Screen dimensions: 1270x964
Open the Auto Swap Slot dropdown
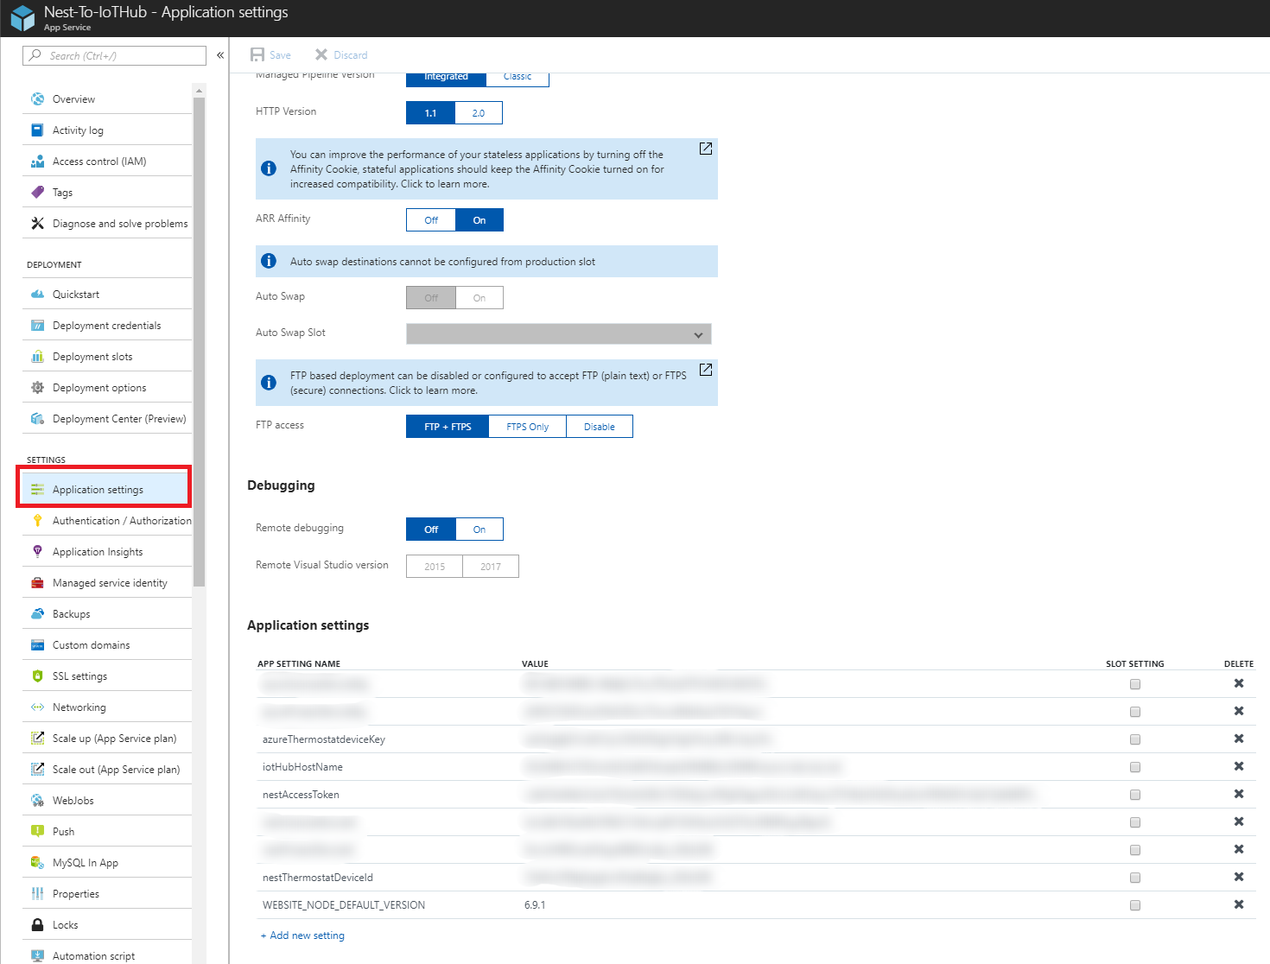pyautogui.click(x=559, y=334)
